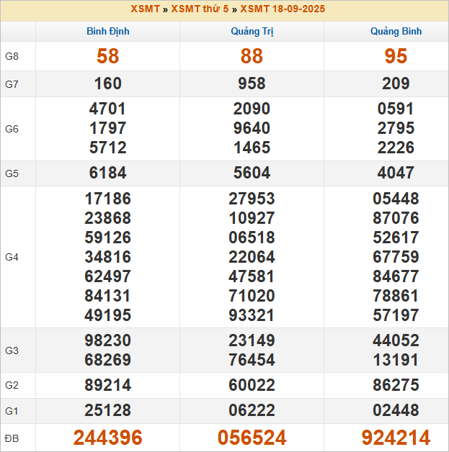Click the G8 number 95
Image resolution: width=449 pixels, height=452 pixels.
pos(396,56)
